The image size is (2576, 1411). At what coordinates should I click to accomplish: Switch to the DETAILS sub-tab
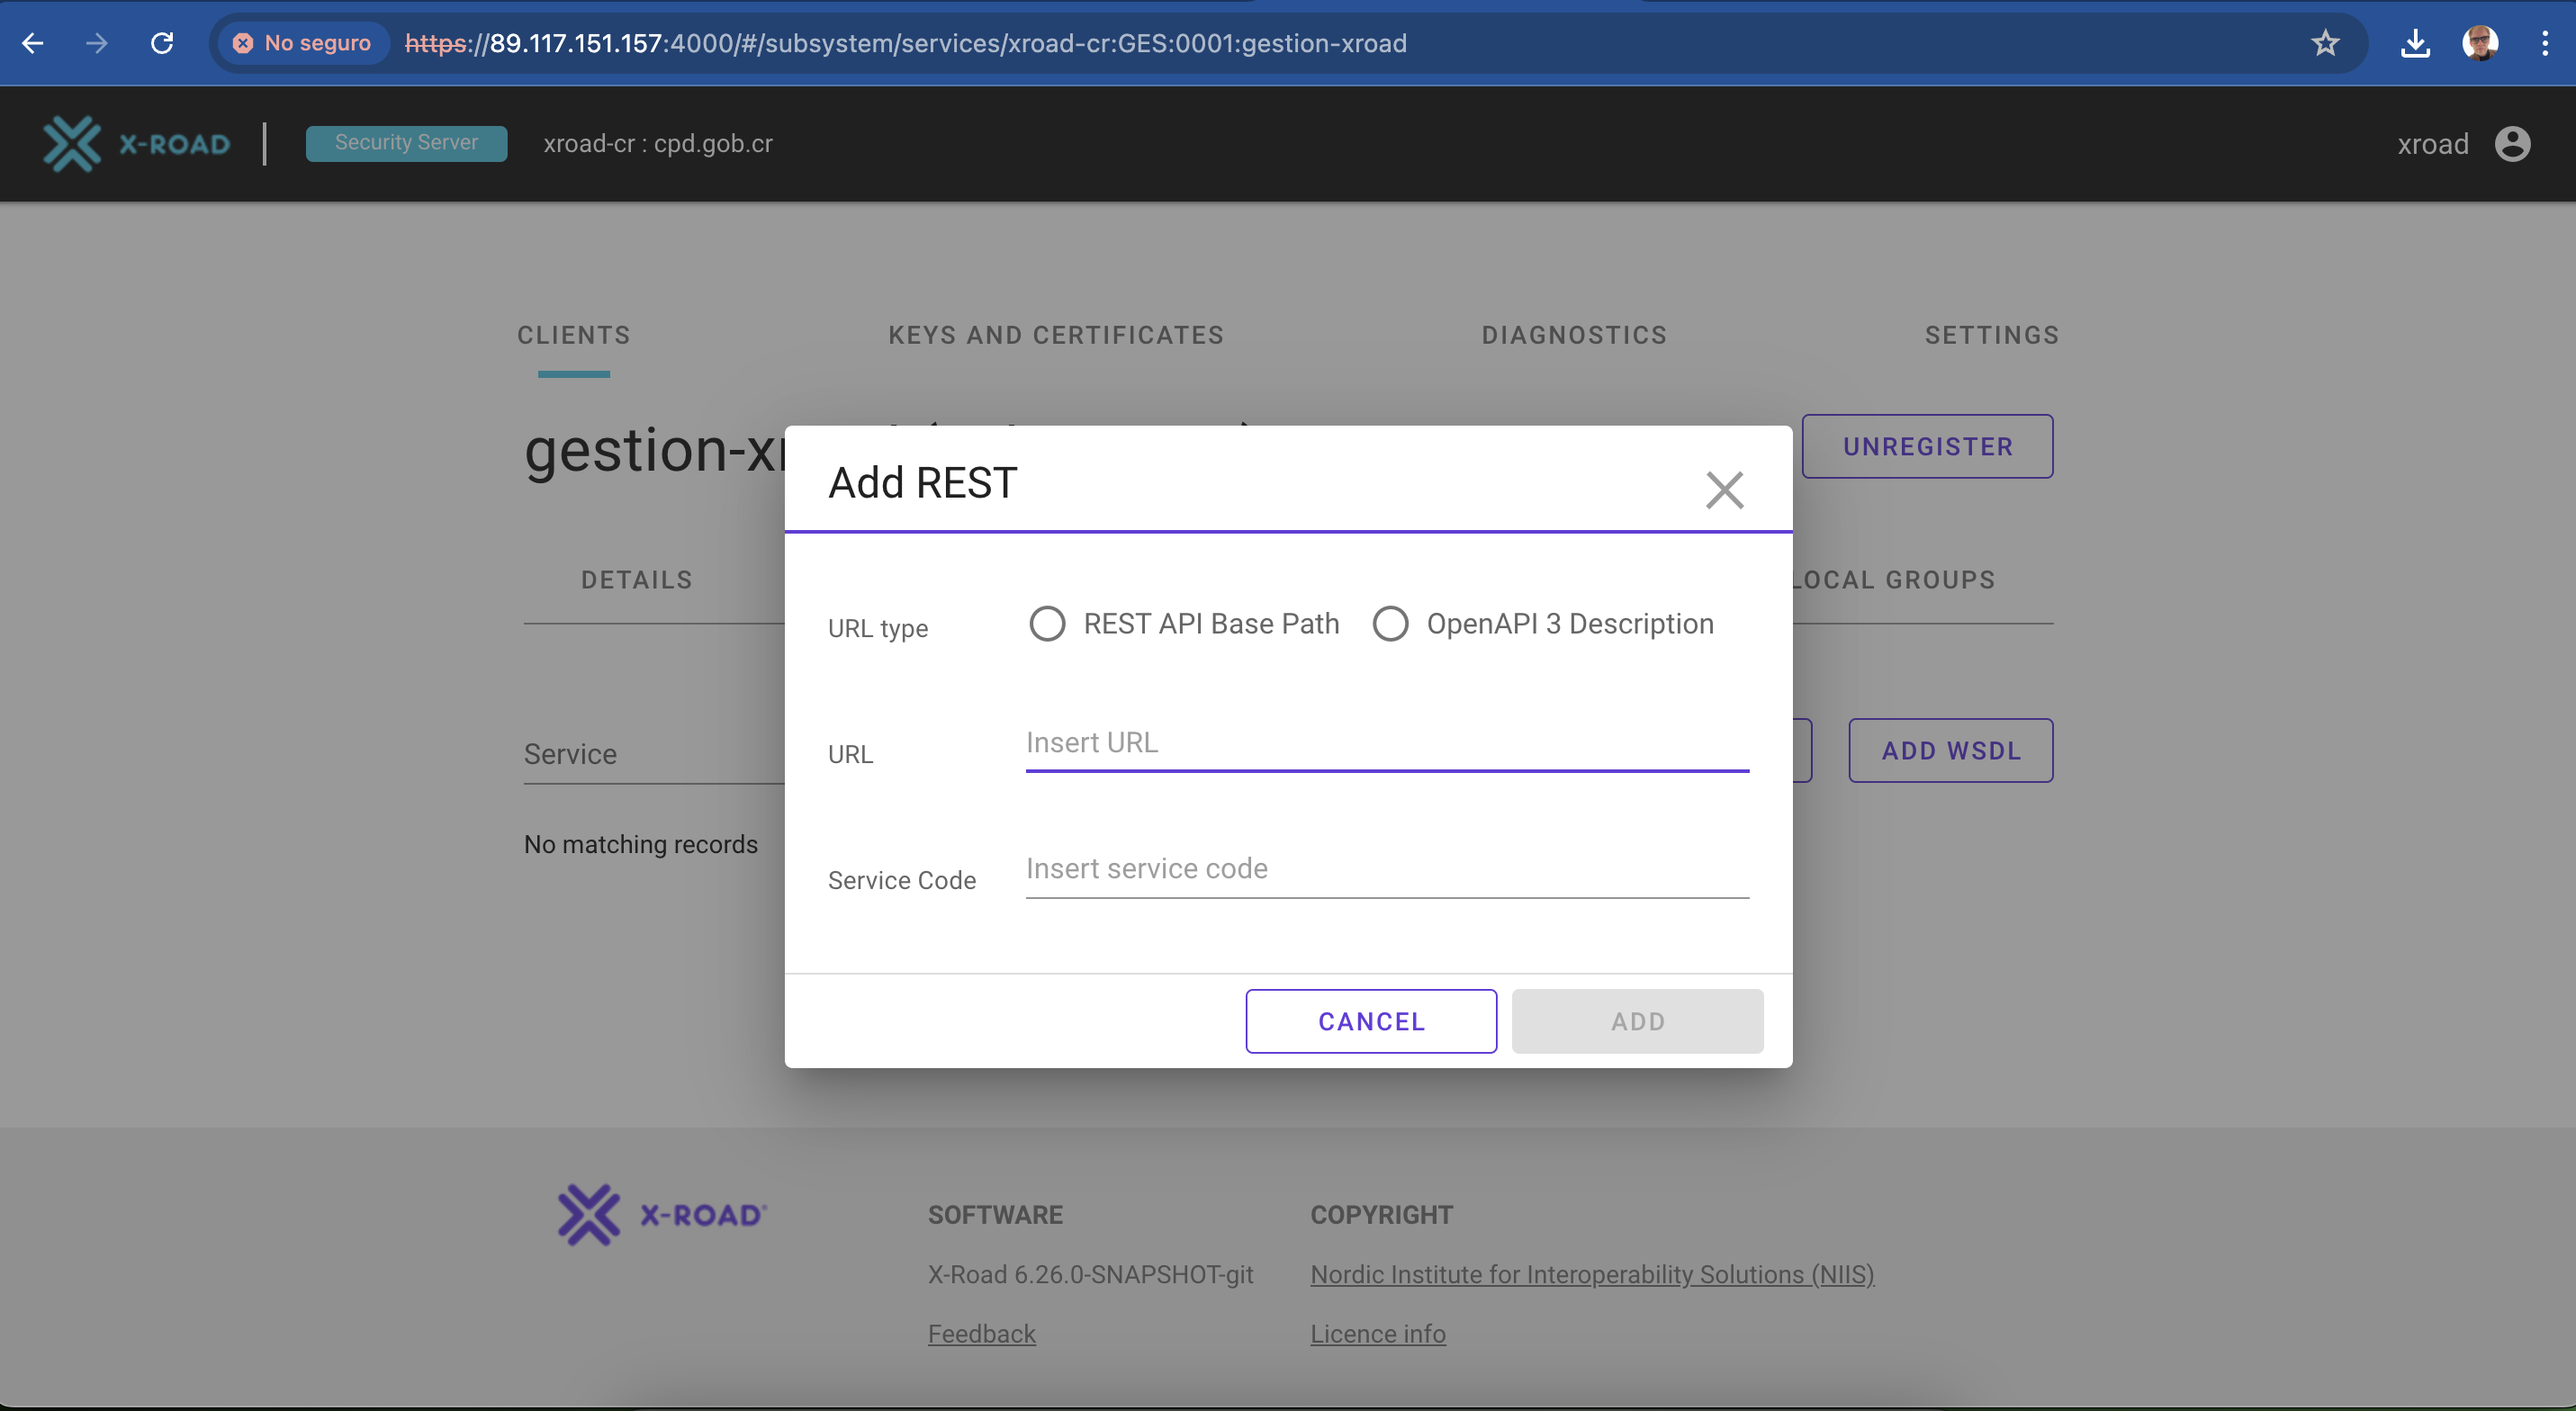point(637,580)
